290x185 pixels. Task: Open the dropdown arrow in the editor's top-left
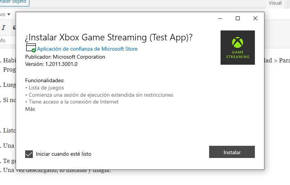pos(9,14)
